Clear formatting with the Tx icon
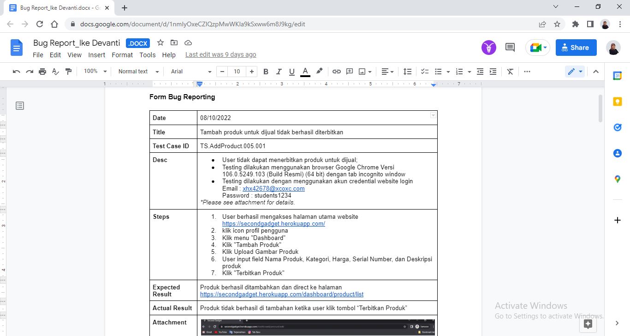630x336 pixels. (510, 72)
